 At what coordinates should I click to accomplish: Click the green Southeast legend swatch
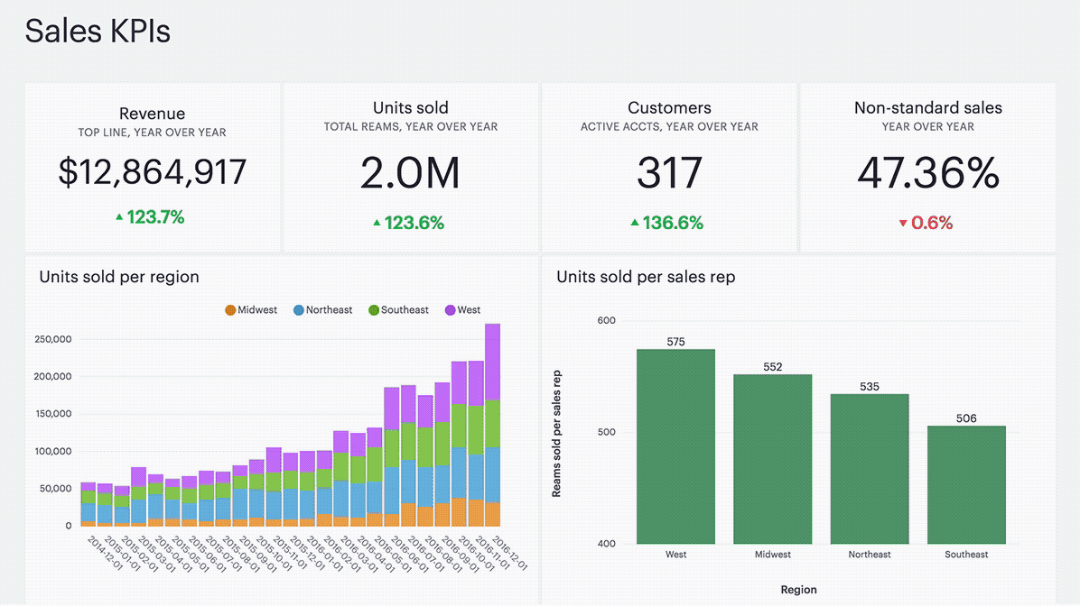374,310
